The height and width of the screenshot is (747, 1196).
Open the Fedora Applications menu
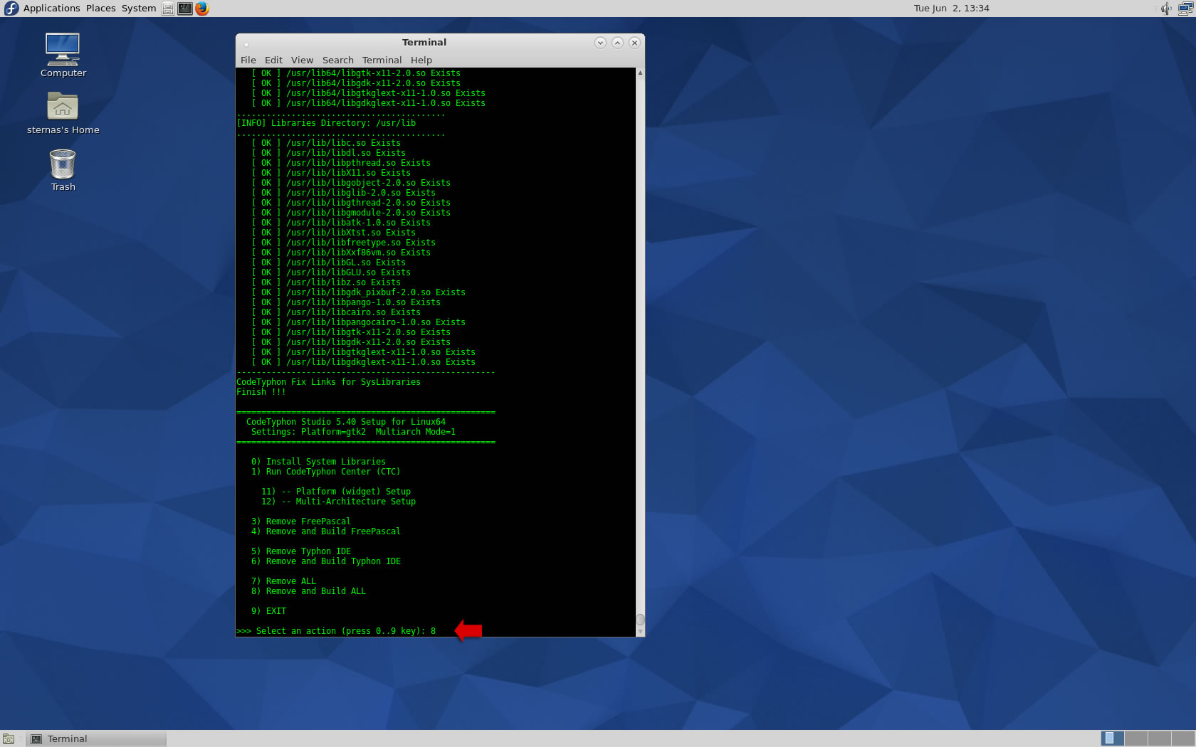(x=42, y=9)
